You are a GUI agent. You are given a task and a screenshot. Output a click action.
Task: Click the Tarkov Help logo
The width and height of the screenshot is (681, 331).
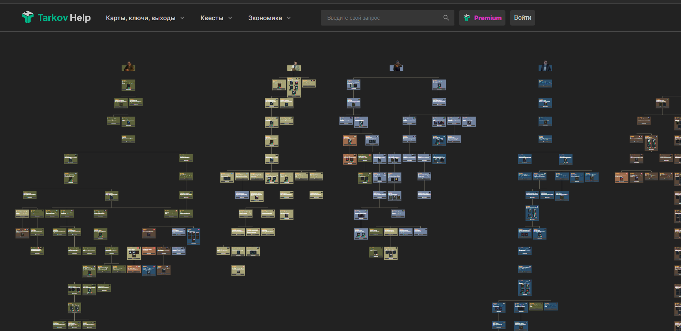tap(56, 17)
